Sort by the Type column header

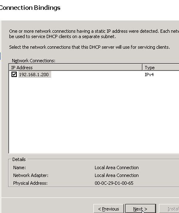click(161, 68)
